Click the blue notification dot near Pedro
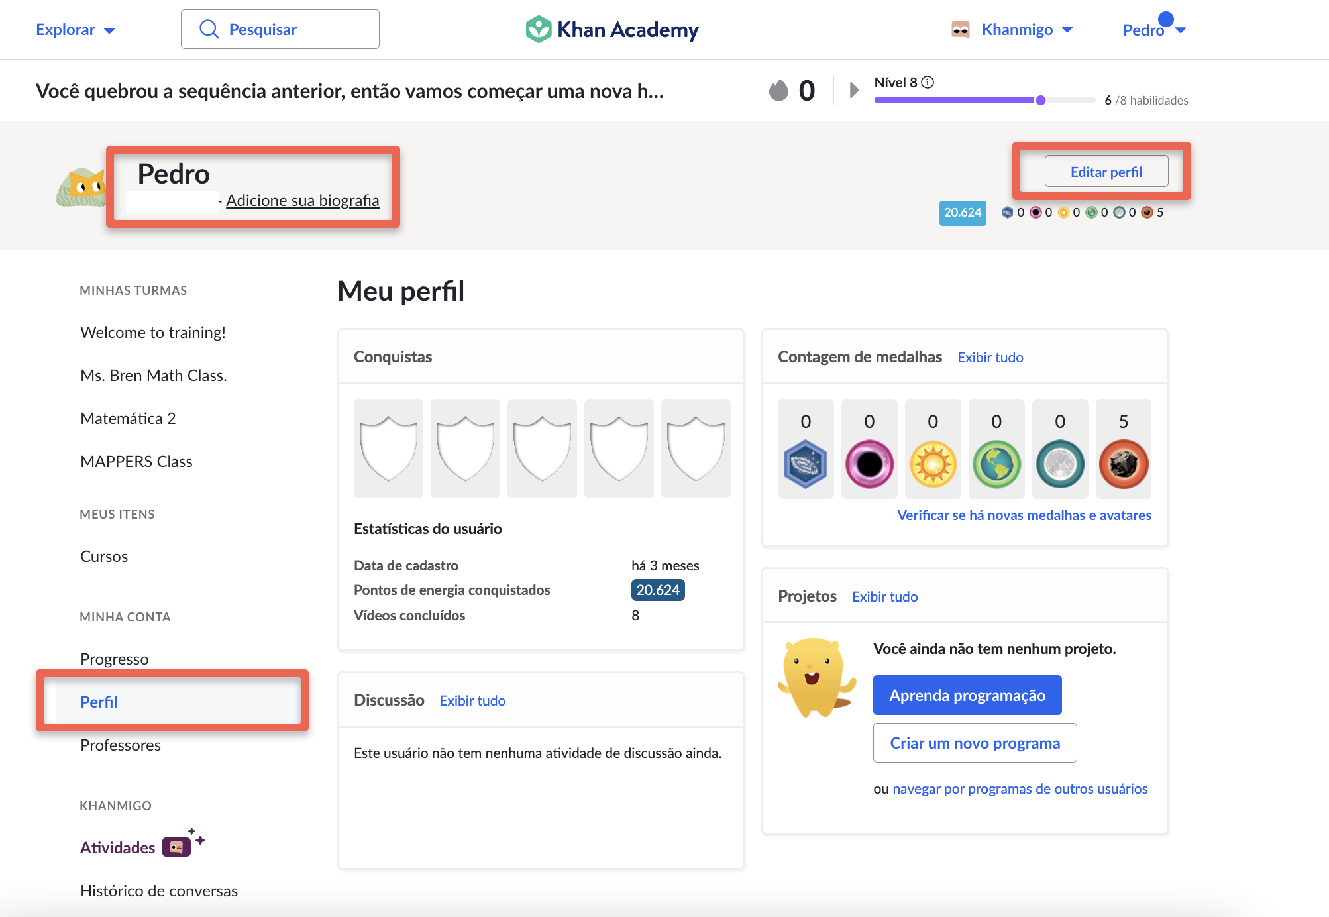 click(1165, 19)
